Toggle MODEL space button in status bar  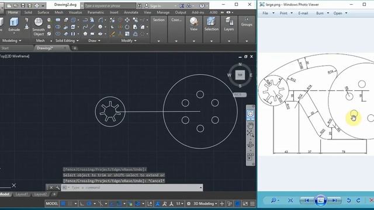[52, 204]
